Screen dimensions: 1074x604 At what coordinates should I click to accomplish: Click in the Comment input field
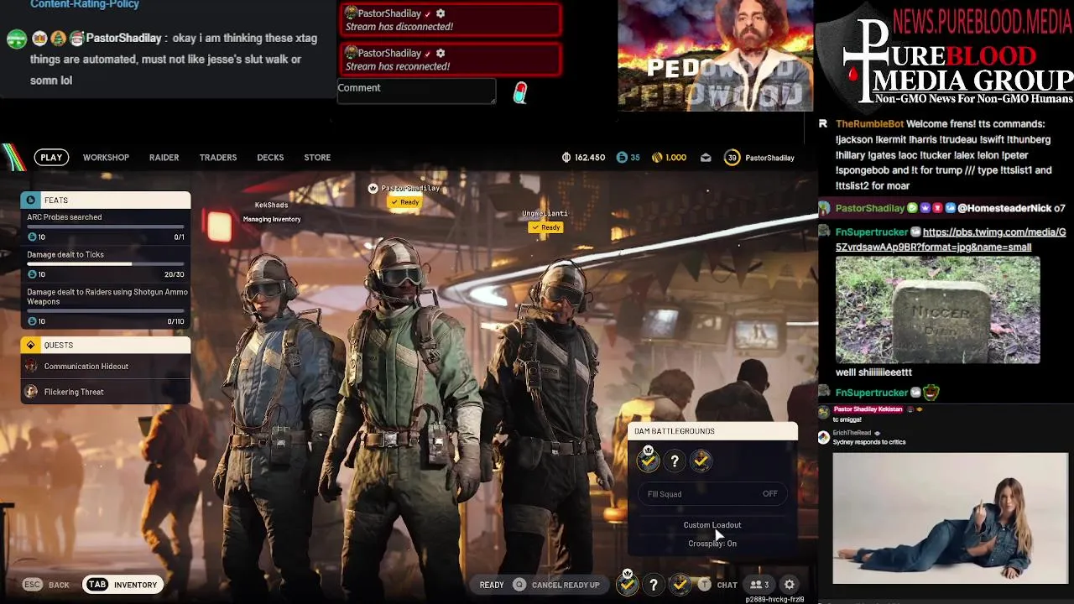click(x=416, y=91)
